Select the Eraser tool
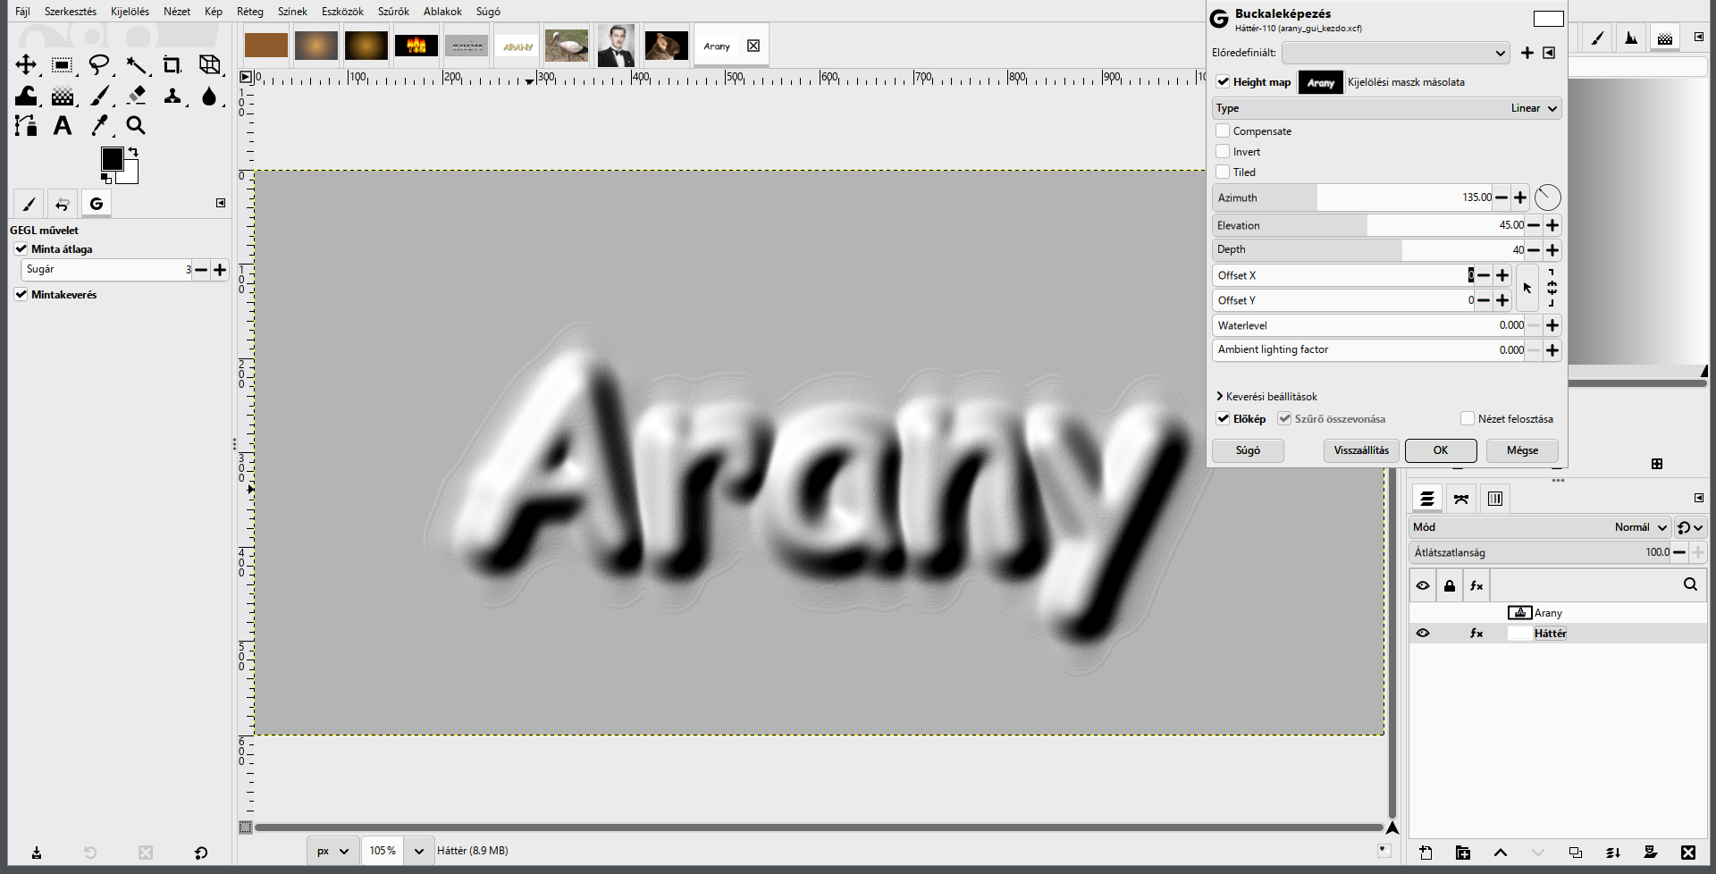1716x874 pixels. [136, 96]
